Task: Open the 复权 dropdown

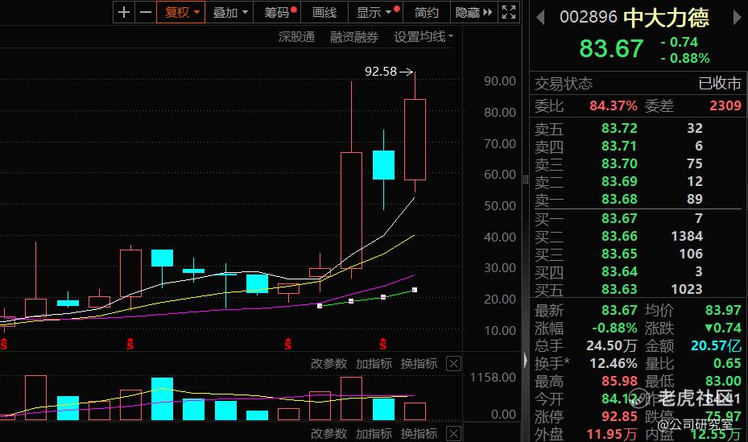Action: click(x=181, y=12)
